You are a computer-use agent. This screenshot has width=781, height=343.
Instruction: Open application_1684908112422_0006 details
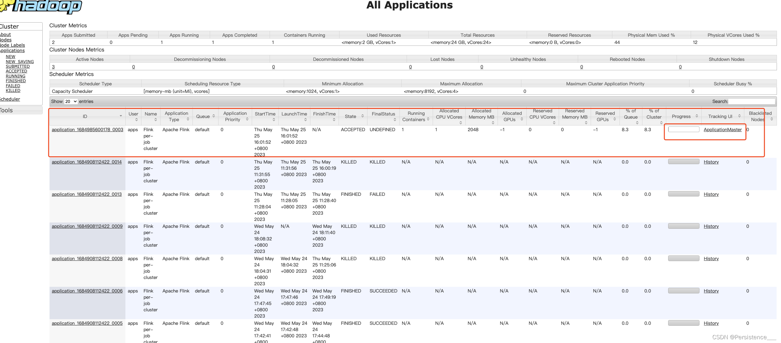(87, 291)
